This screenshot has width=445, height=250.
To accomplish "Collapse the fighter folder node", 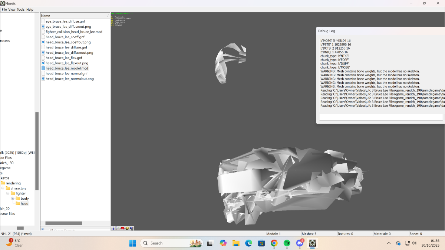I will pyautogui.click(x=8, y=193).
